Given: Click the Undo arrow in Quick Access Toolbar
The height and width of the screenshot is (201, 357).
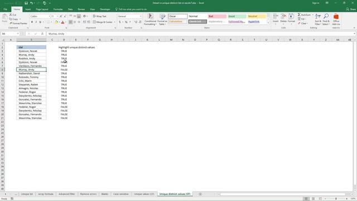Looking at the screenshot, I should 32,3.
